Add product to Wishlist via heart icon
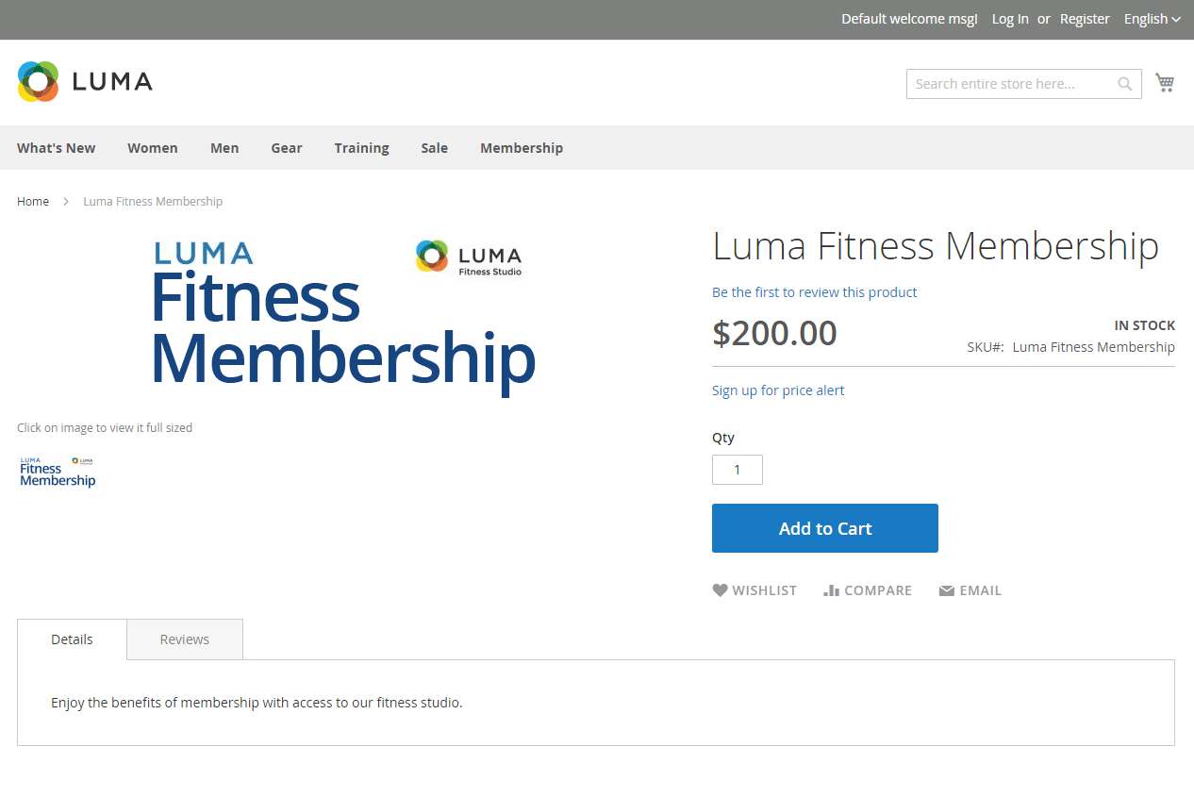This screenshot has width=1194, height=797. point(720,590)
